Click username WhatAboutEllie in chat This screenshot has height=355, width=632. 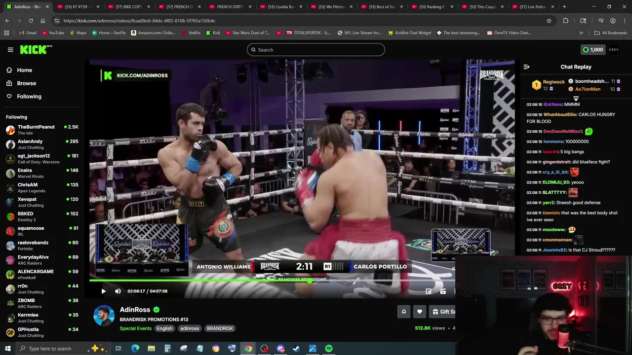click(x=560, y=114)
